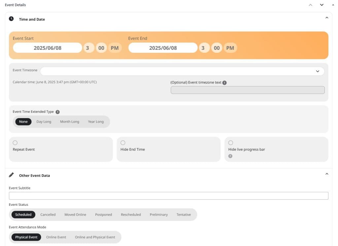
Task: Choose Physical Event attendance mode
Action: 26,237
